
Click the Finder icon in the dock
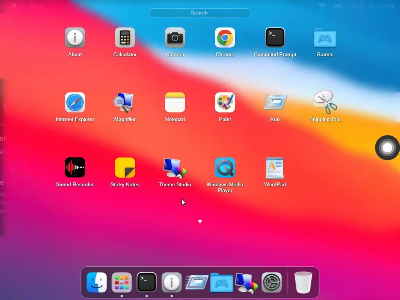pos(97,282)
